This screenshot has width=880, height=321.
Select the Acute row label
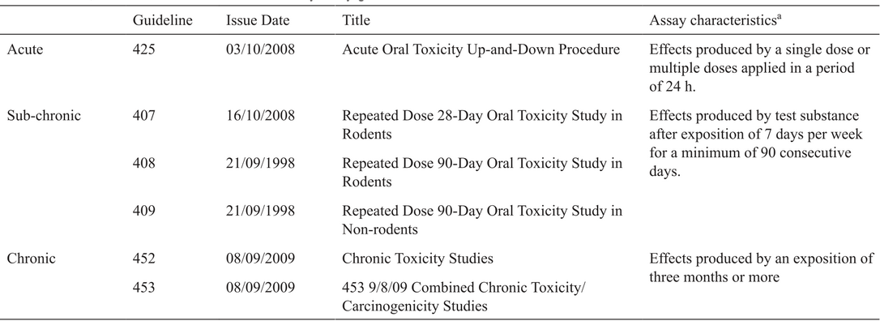pos(24,49)
